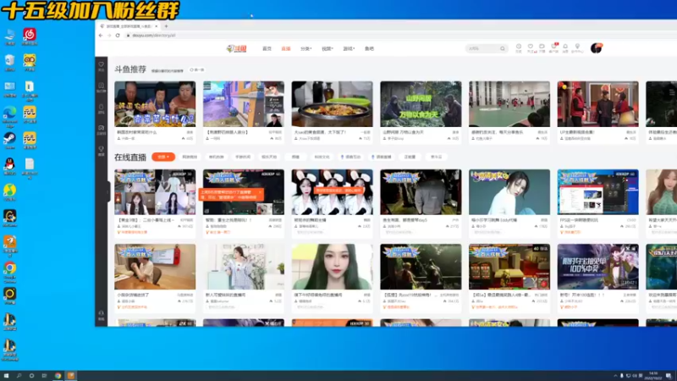Screen dimensions: 677x381
Task: Open the notification bell icon
Action: (x=565, y=48)
